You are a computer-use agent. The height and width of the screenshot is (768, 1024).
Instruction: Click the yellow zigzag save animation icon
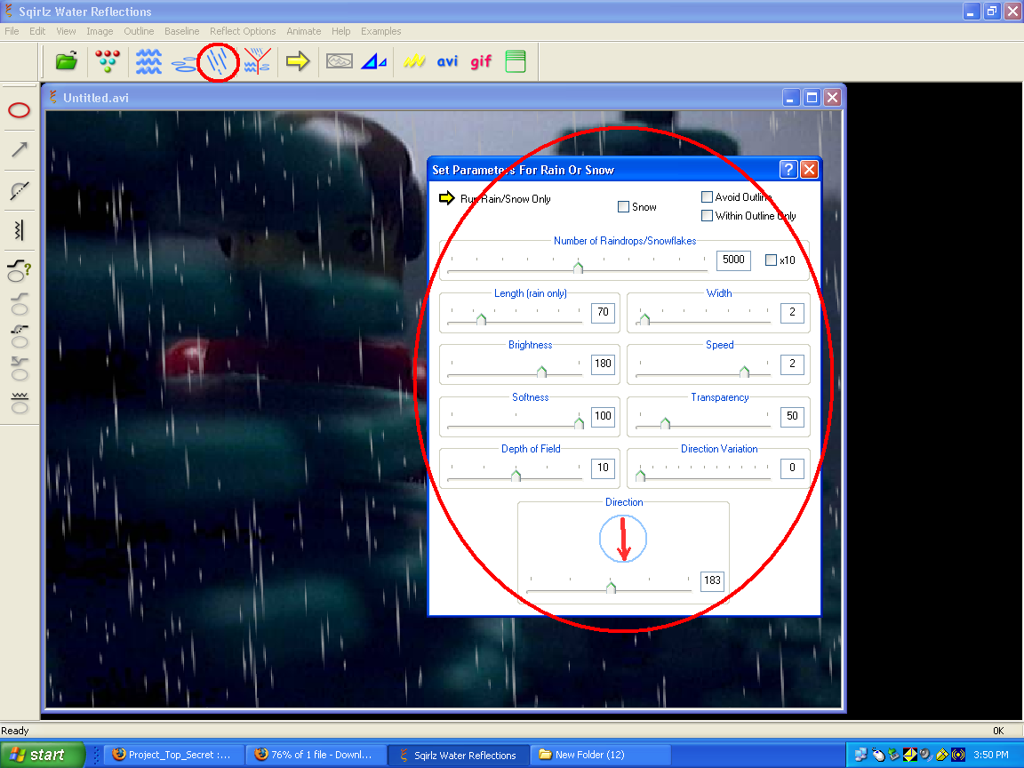(414, 61)
